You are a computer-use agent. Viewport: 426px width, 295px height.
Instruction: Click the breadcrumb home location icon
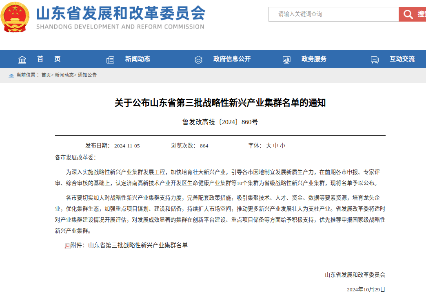pyautogui.click(x=11, y=75)
